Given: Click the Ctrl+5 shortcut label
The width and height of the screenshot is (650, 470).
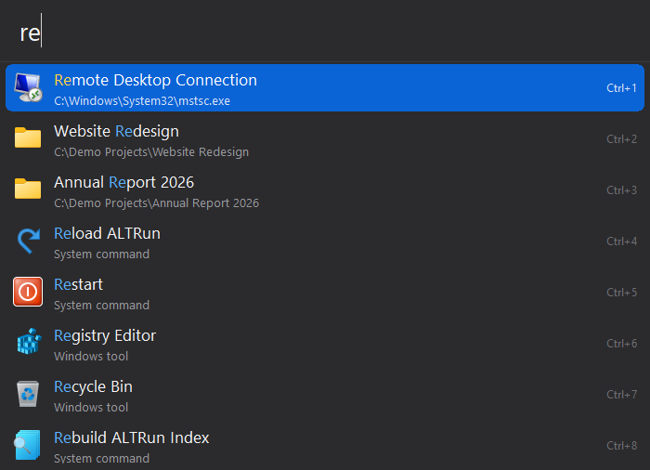Looking at the screenshot, I should coord(621,292).
